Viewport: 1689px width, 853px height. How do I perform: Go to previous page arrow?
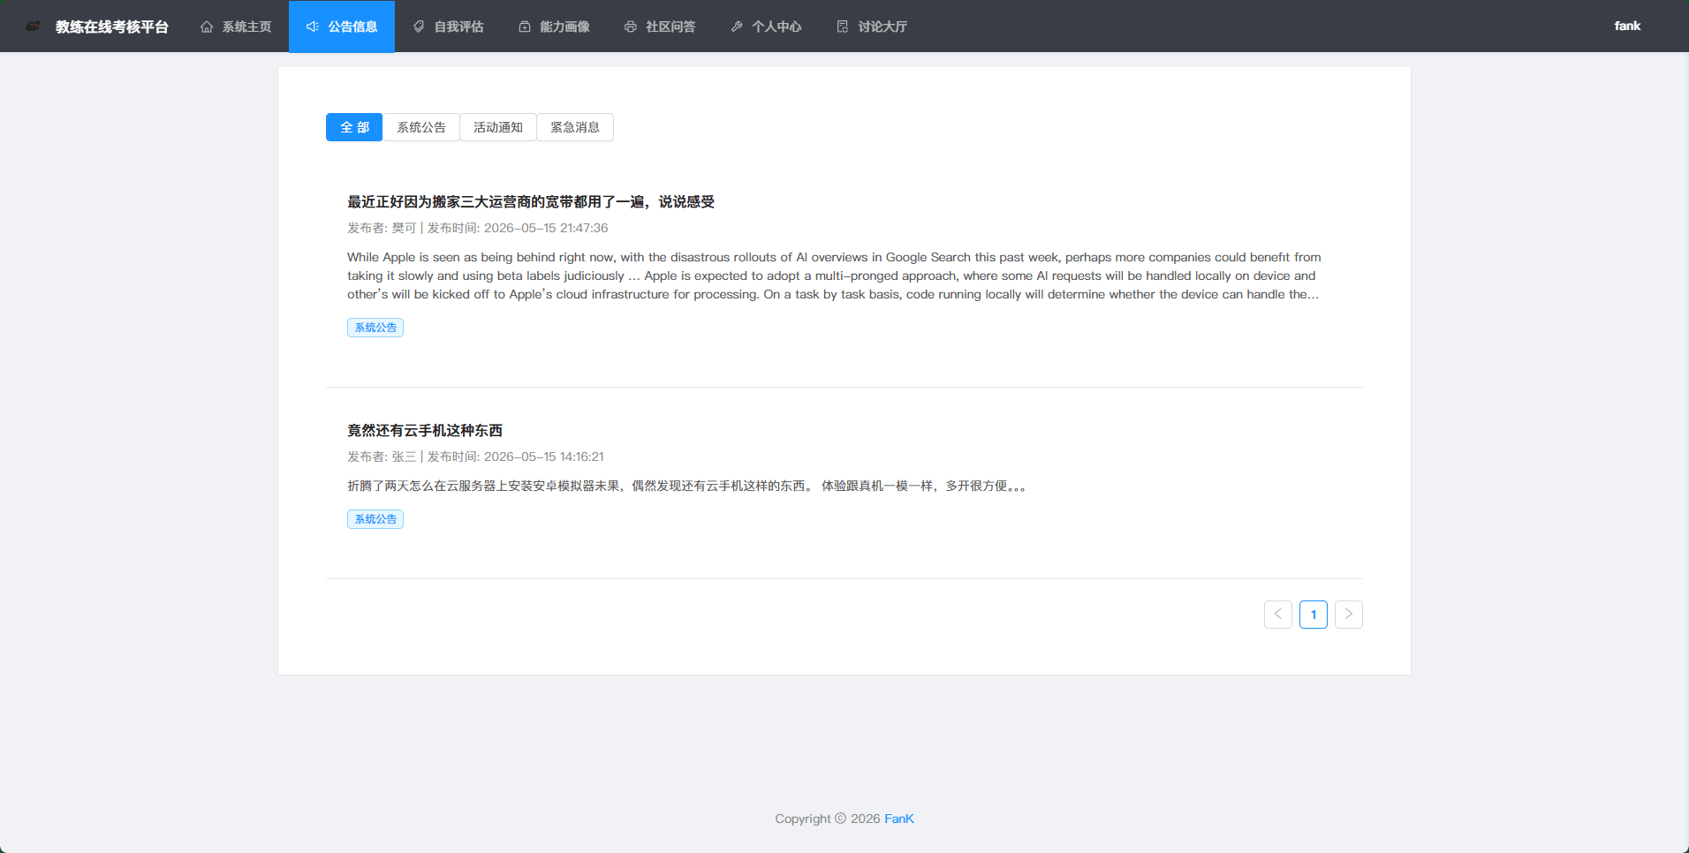point(1278,615)
